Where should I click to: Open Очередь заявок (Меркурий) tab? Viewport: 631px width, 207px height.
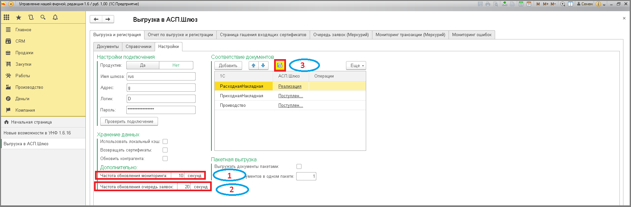click(x=341, y=35)
